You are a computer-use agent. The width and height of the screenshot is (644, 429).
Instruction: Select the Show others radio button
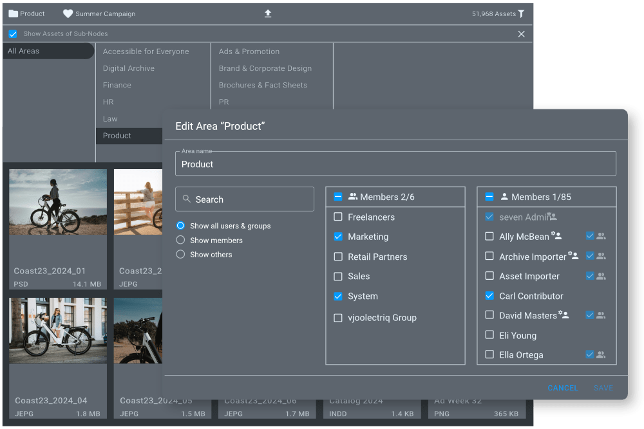(180, 254)
